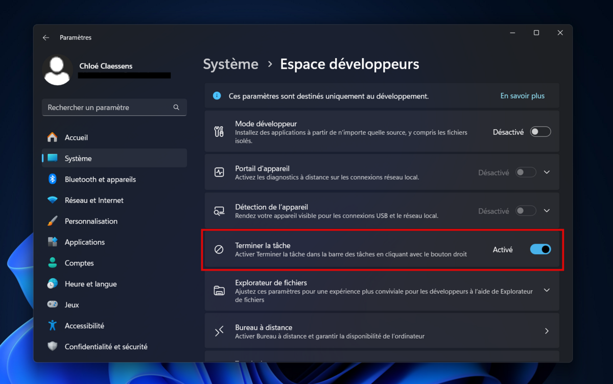Go to Réseau et Internet

pyautogui.click(x=114, y=200)
